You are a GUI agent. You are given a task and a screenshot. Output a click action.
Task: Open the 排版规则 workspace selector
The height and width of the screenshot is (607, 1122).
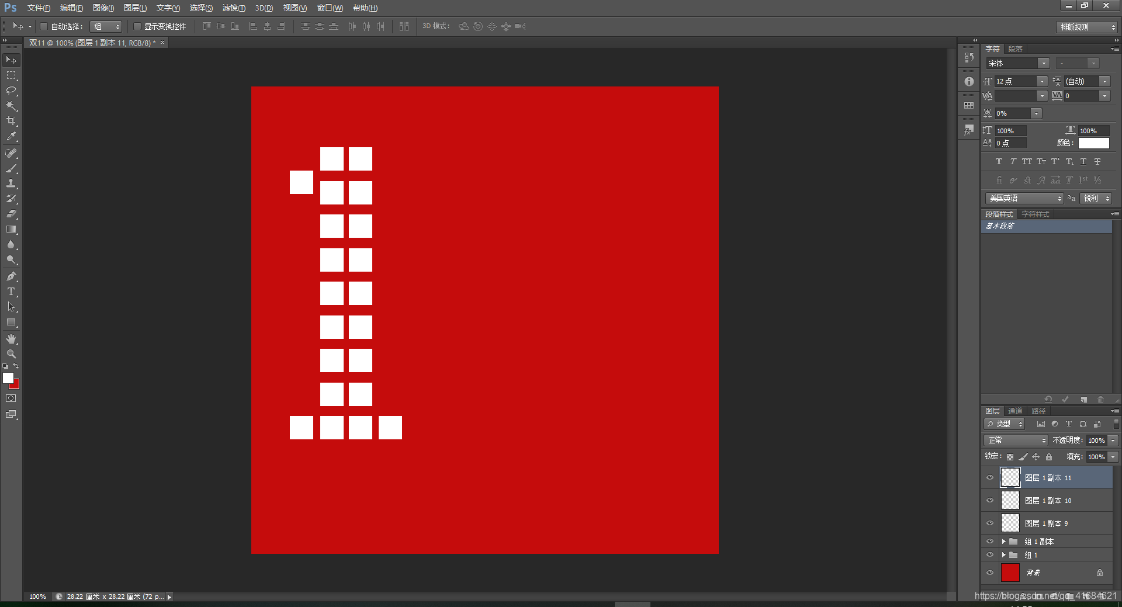click(1087, 27)
